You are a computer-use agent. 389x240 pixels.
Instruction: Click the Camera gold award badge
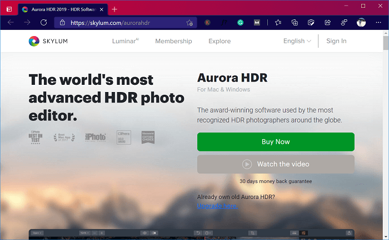[124, 137]
